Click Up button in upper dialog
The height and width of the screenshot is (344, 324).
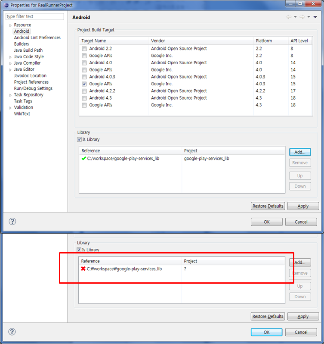(x=300, y=176)
